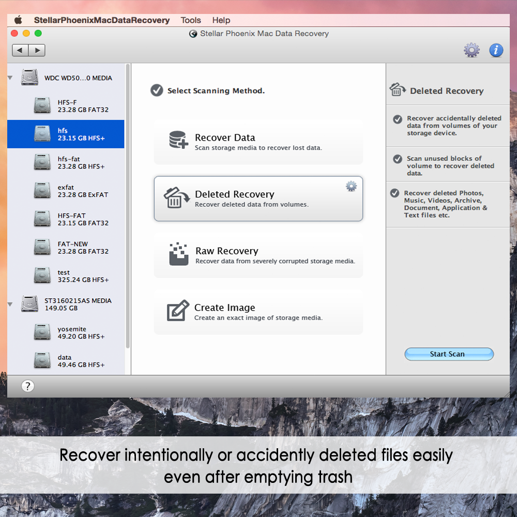Screen dimensions: 517x517
Task: Choose Deleted Recovery scanning method
Action: tap(258, 199)
